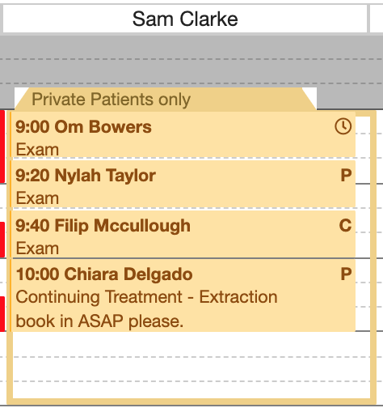
Task: Click the grey unavailable area above Private Patients
Action: [191, 59]
